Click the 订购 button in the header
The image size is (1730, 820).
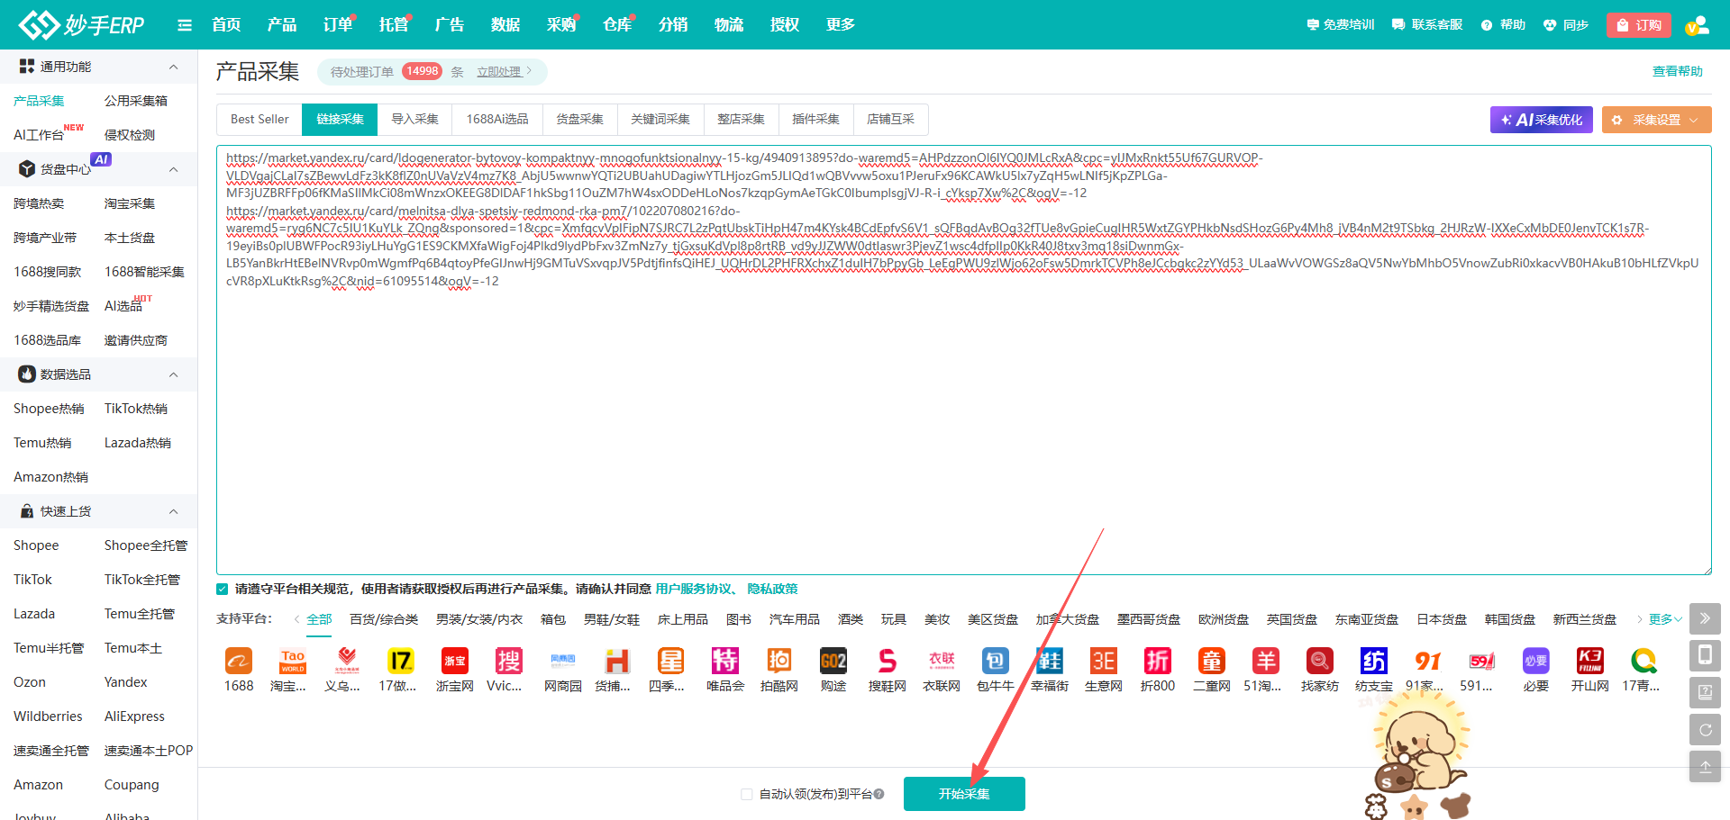point(1639,25)
